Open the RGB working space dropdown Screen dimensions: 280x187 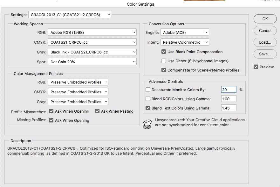click(x=92, y=32)
